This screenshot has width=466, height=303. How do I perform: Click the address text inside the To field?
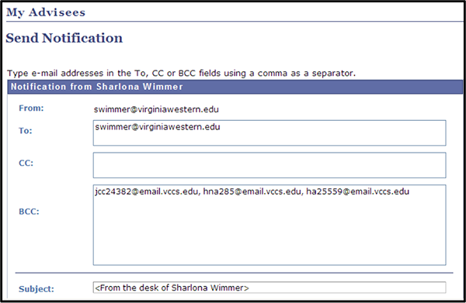[158, 127]
